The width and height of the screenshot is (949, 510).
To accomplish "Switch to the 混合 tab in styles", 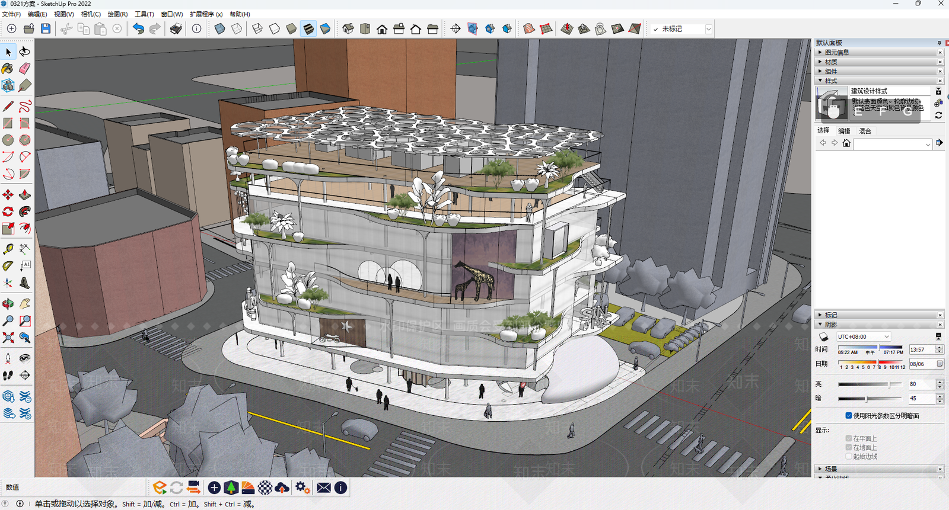I will pos(865,131).
